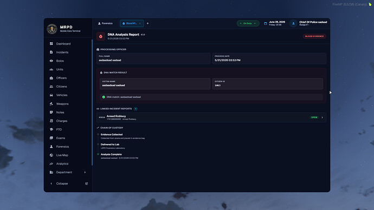
Task: Open Live Map globe icon
Action: (x=51, y=155)
